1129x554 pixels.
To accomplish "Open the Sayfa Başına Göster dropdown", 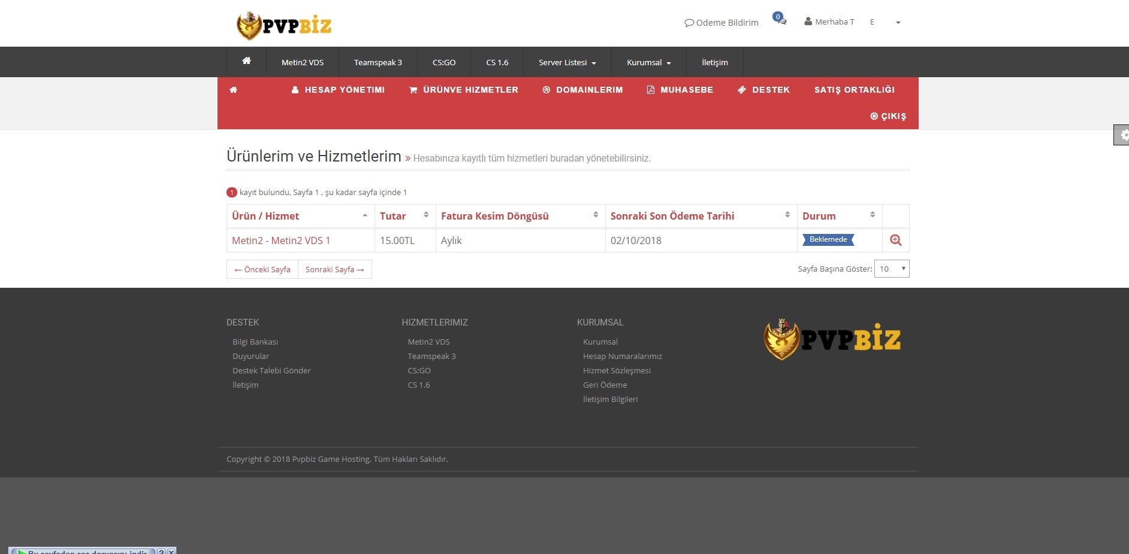I will 892,269.
